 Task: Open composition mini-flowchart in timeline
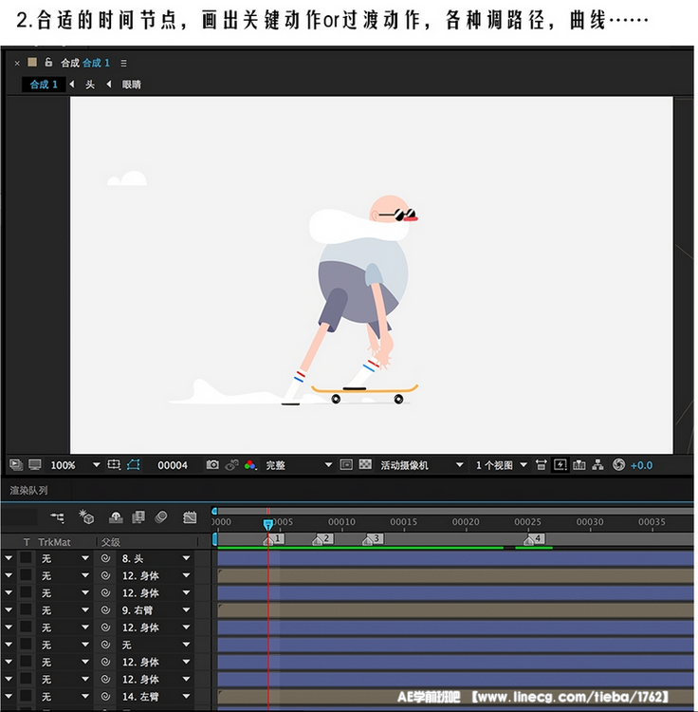coord(58,516)
